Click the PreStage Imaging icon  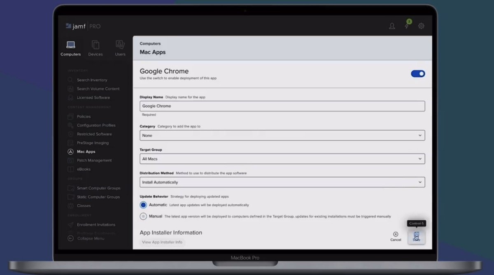(70, 143)
